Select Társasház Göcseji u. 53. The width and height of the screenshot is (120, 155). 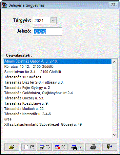[57, 98]
